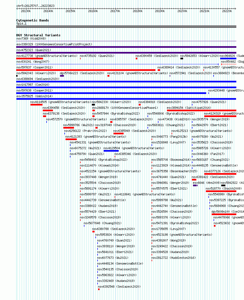Click the 26150k ruler position label
The image size is (244, 300).
[x=70, y=11]
